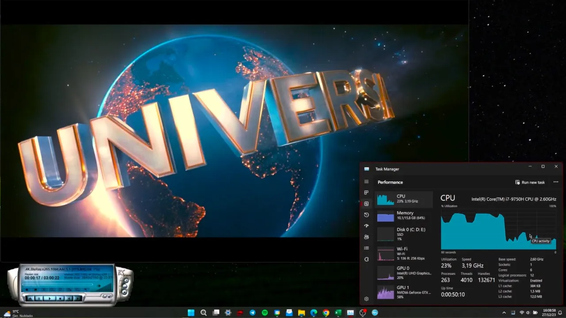Screen dimensions: 566x318
Task: Go to Processes page in Task Manager sidebar
Action: pyautogui.click(x=366, y=193)
